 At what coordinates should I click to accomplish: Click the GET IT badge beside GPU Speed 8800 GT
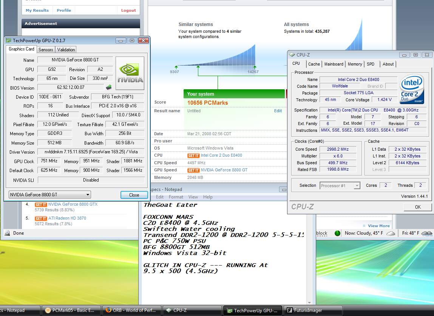click(x=193, y=170)
